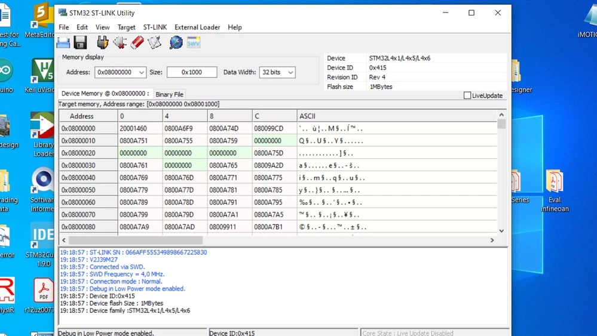Open the File menu
The height and width of the screenshot is (336, 597).
[x=63, y=27]
